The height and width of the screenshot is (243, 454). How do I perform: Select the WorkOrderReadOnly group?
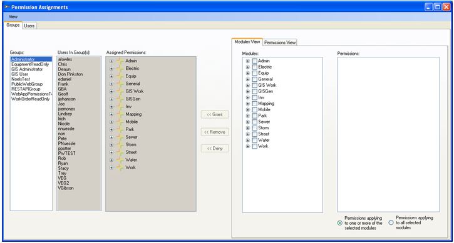point(31,99)
